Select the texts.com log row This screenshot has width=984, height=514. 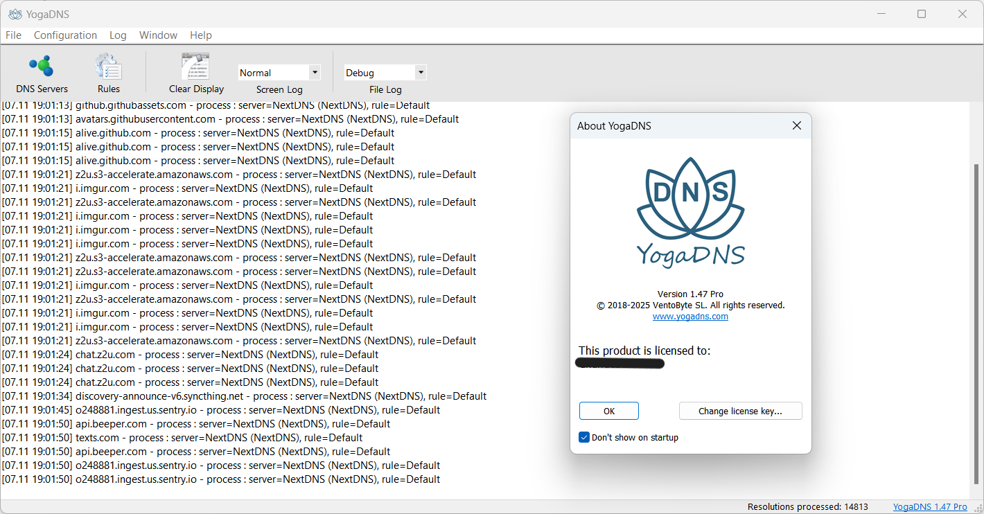(182, 438)
